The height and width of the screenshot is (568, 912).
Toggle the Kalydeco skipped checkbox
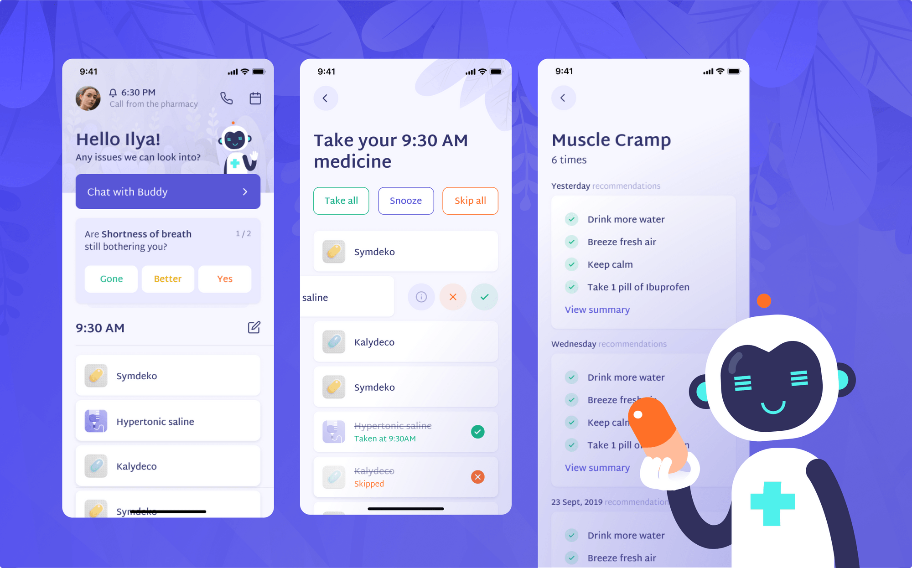478,477
